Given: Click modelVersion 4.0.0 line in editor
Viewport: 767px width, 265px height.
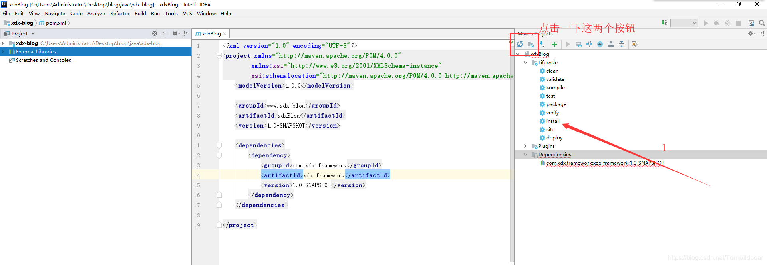Looking at the screenshot, I should pyautogui.click(x=294, y=86).
